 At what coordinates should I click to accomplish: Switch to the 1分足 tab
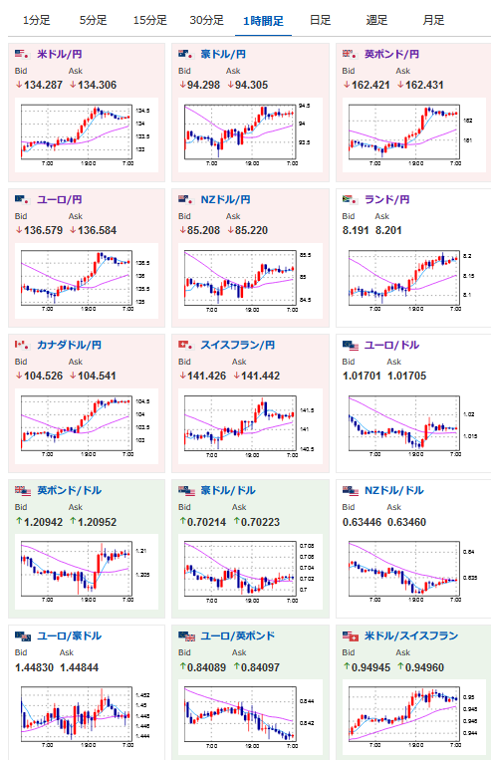(x=37, y=20)
